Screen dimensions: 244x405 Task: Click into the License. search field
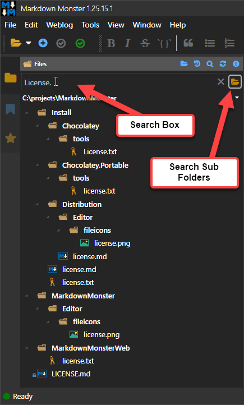[119, 82]
